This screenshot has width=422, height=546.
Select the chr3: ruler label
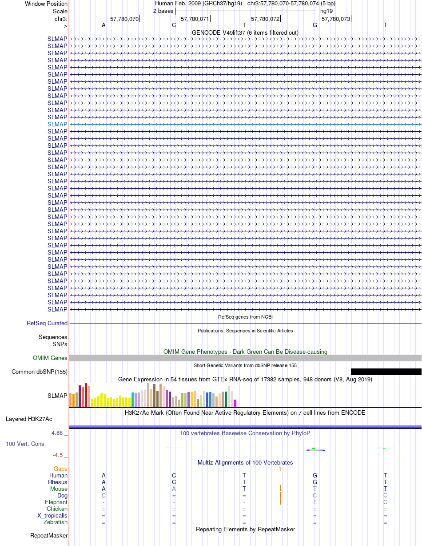pos(61,19)
